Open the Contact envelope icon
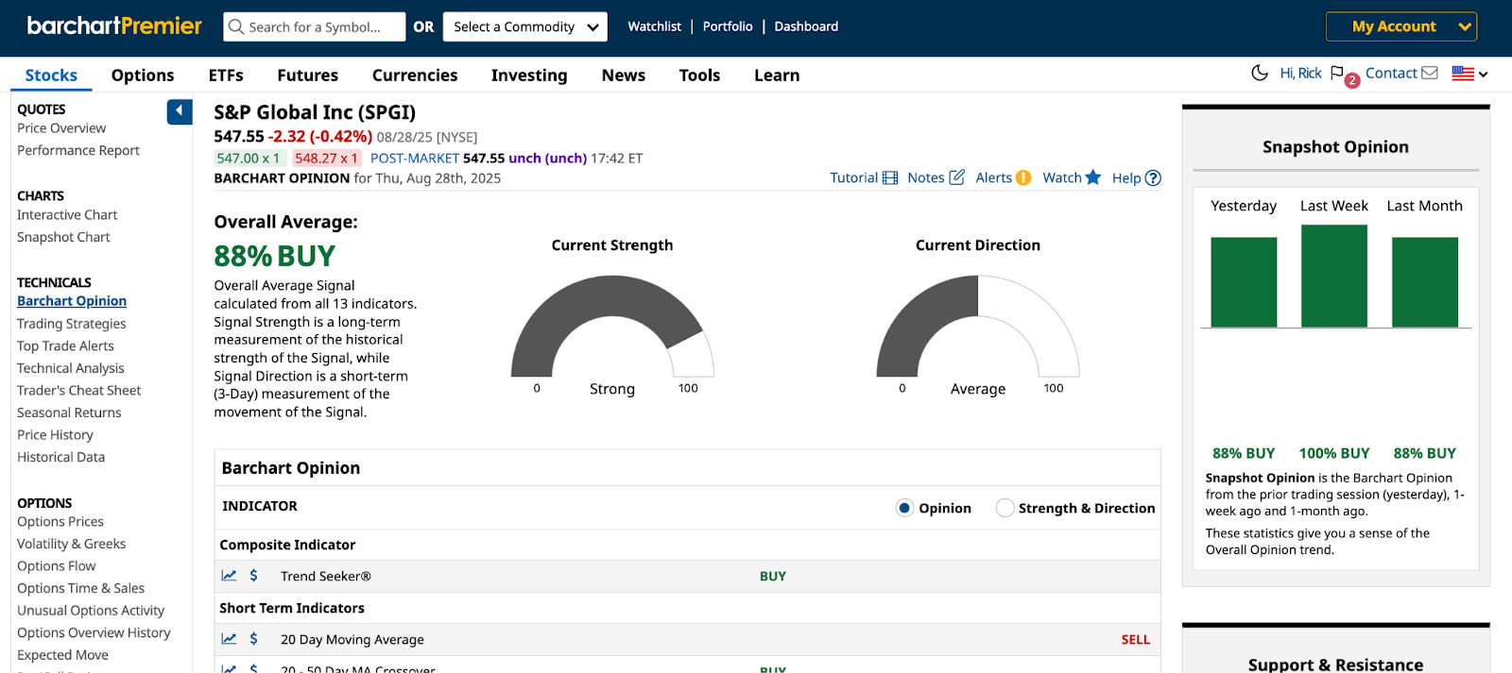1512x673 pixels. (1430, 73)
